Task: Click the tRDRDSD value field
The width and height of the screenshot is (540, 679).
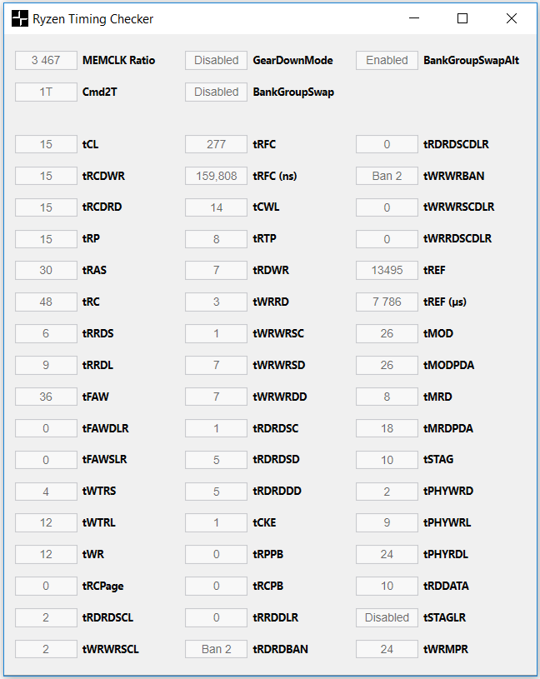Action: (x=217, y=460)
